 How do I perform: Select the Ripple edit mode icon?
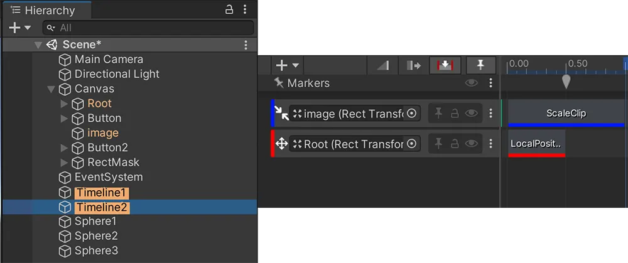tap(413, 65)
